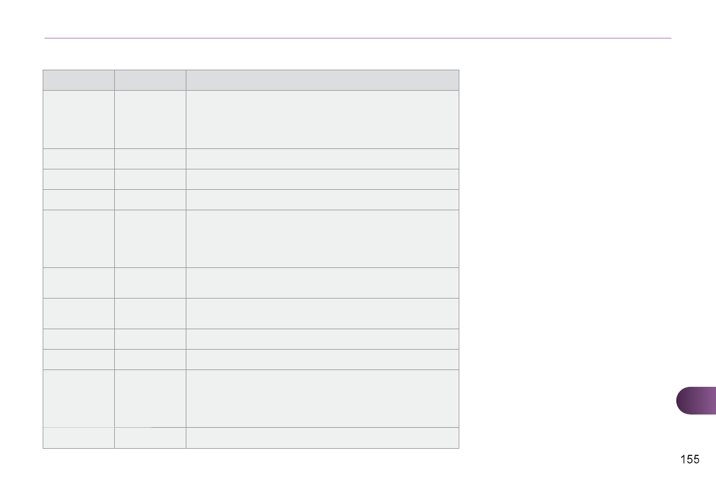Click the wide cell of the fifth body row
716x477 pixels.
tap(322, 239)
